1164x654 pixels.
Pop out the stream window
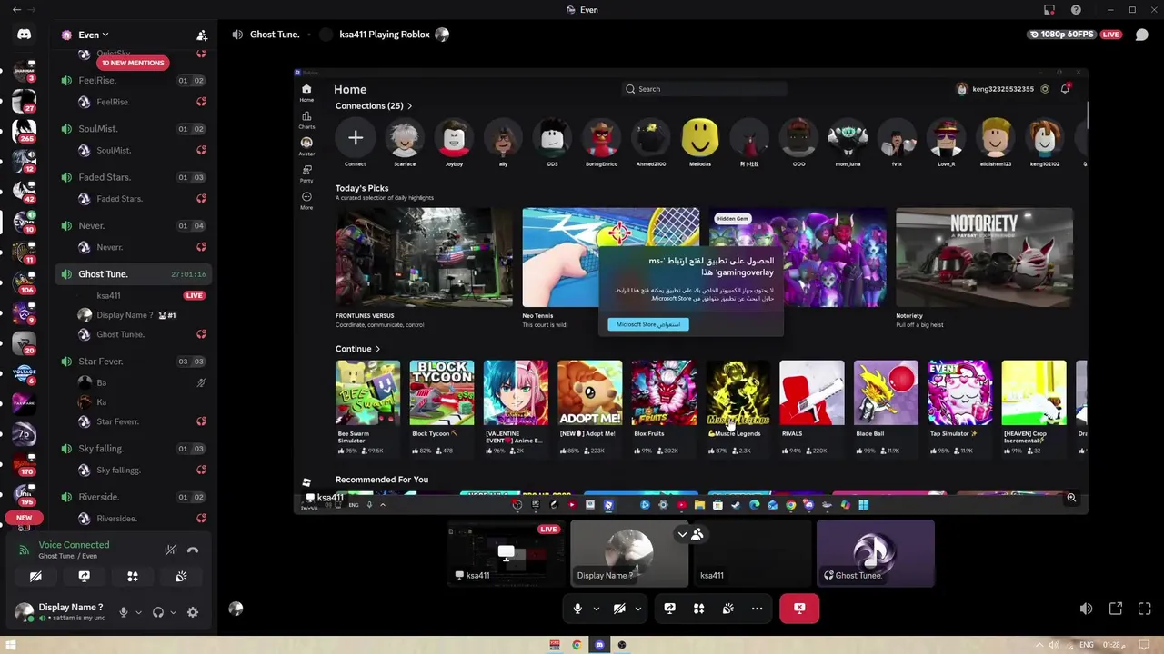point(1116,609)
